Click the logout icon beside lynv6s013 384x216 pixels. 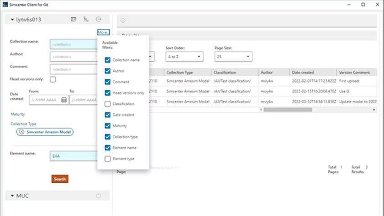click(98, 19)
